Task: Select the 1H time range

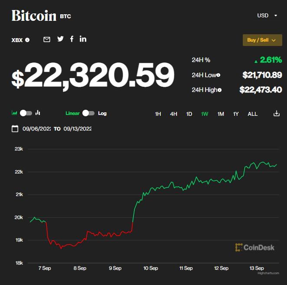Action: 158,114
